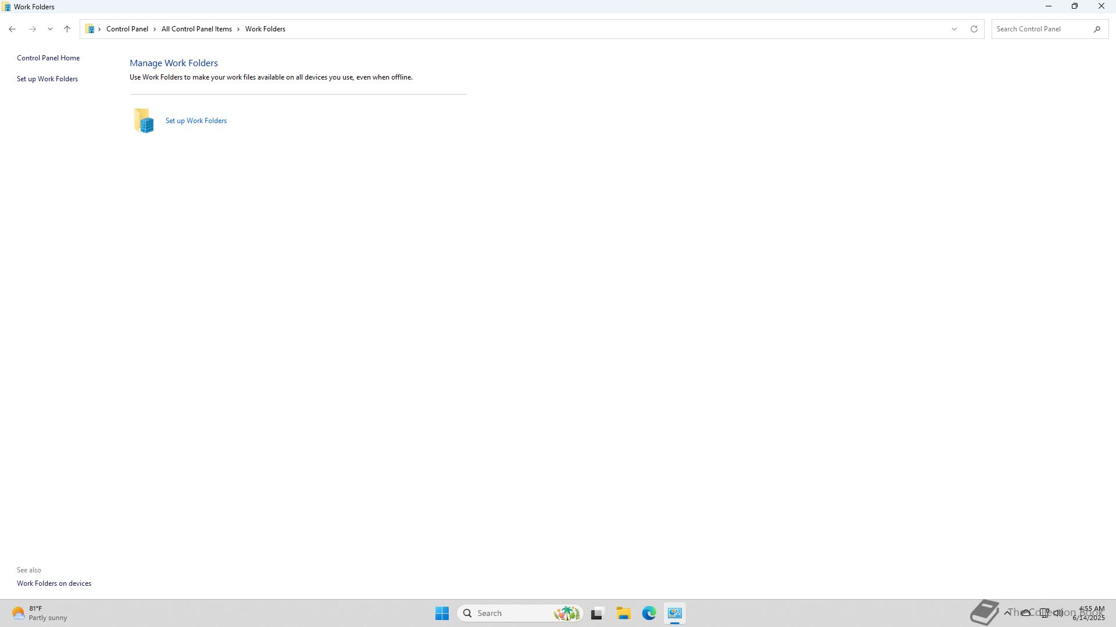1116x627 pixels.
Task: Open Microsoft Edge from taskbar
Action: (x=649, y=613)
